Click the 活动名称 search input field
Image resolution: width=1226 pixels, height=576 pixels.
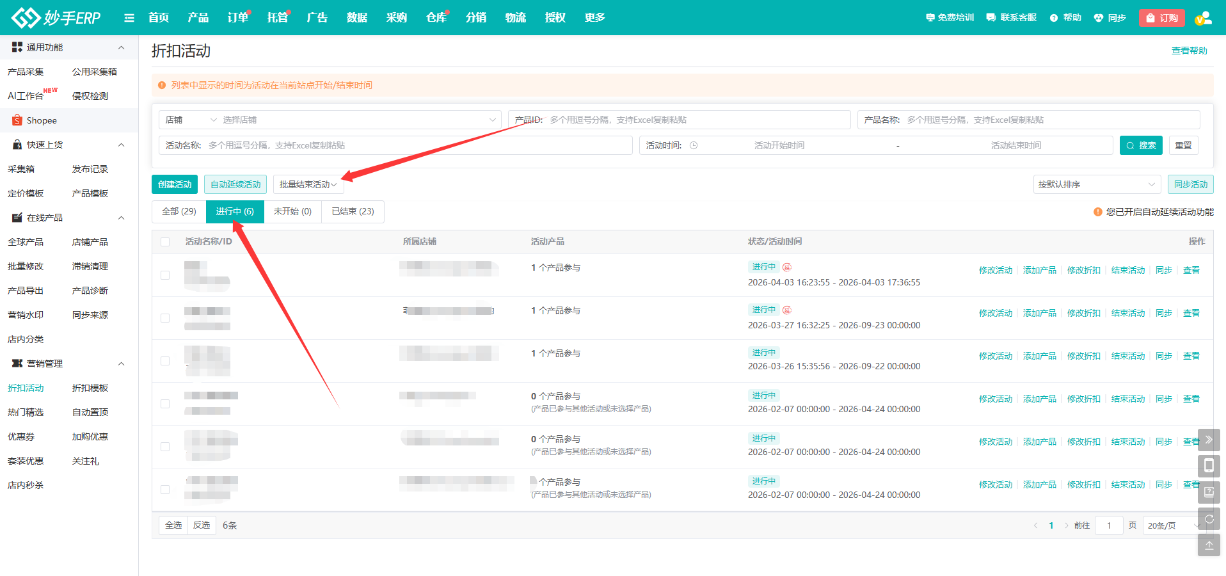tap(416, 145)
